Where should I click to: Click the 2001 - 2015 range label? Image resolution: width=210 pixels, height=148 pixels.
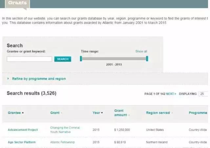click(x=114, y=65)
